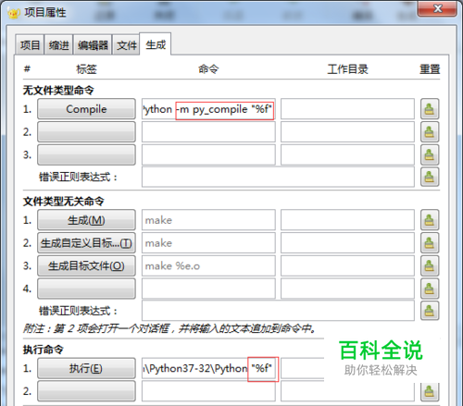Click working directory field of filetype row 2

point(347,132)
